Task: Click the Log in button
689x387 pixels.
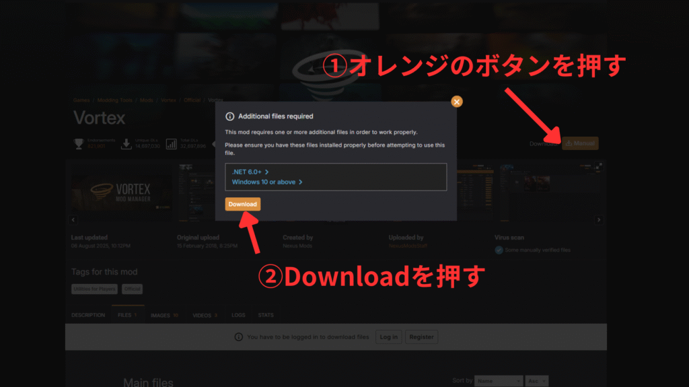Action: (388, 337)
